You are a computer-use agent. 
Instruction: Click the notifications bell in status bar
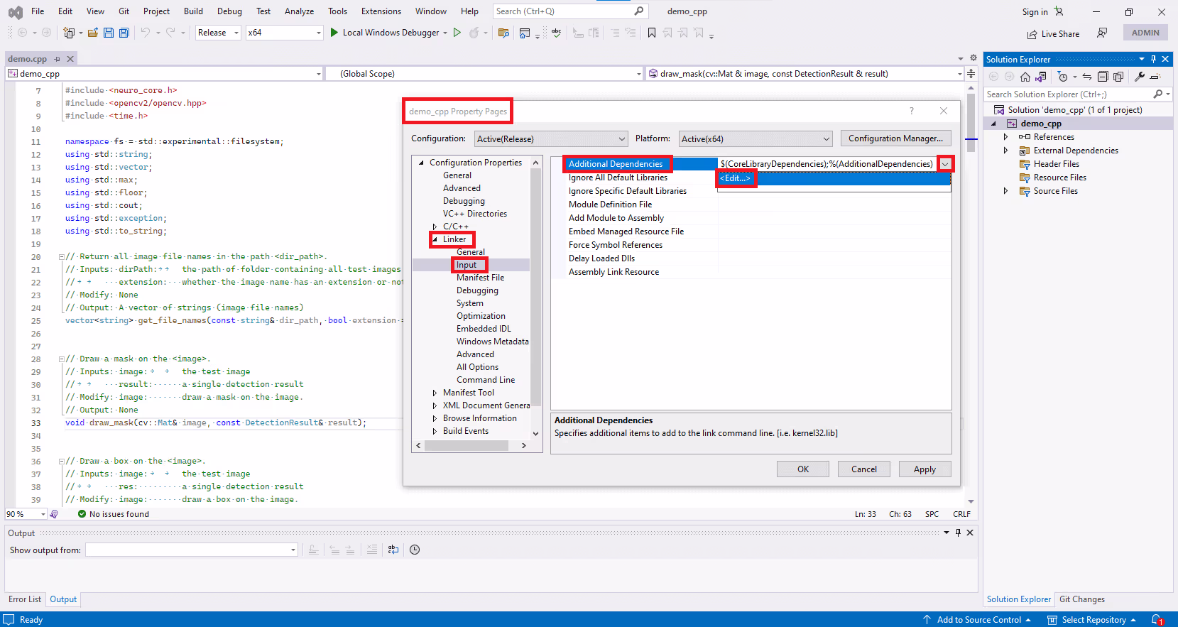pos(1157,620)
